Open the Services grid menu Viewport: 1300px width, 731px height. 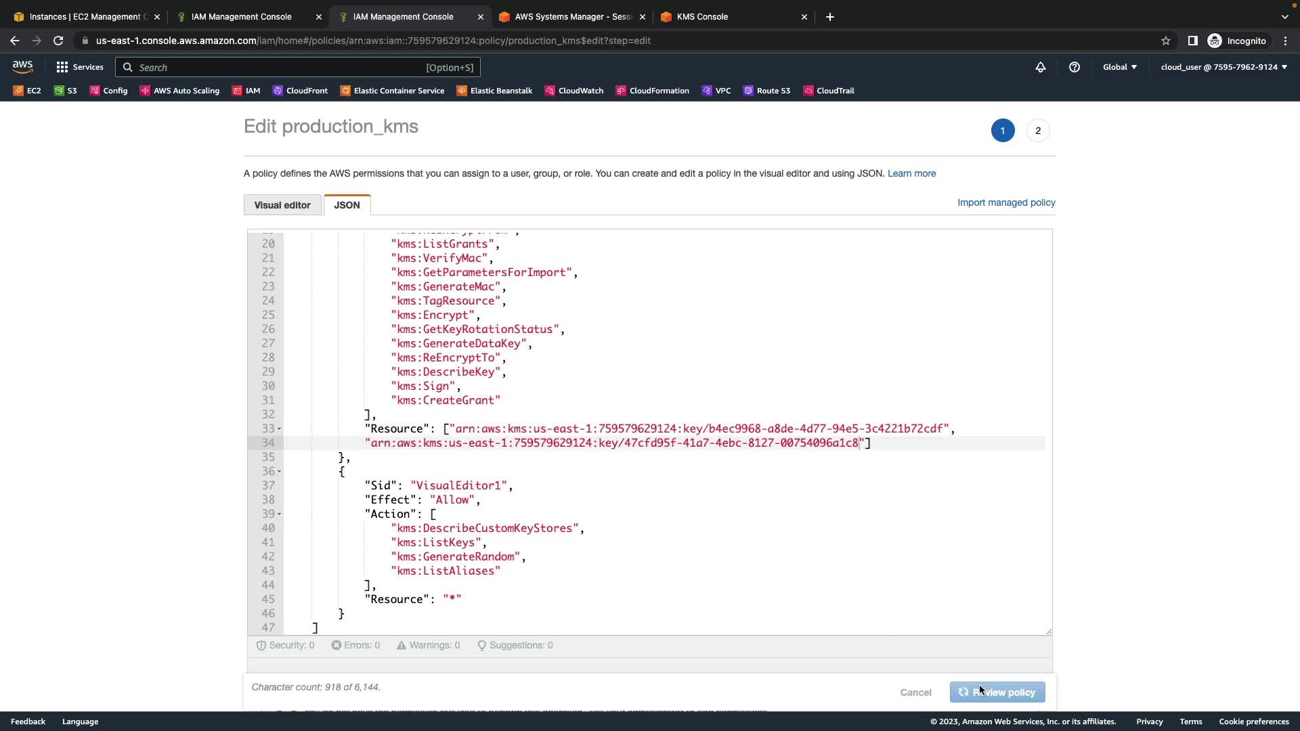[x=80, y=67]
